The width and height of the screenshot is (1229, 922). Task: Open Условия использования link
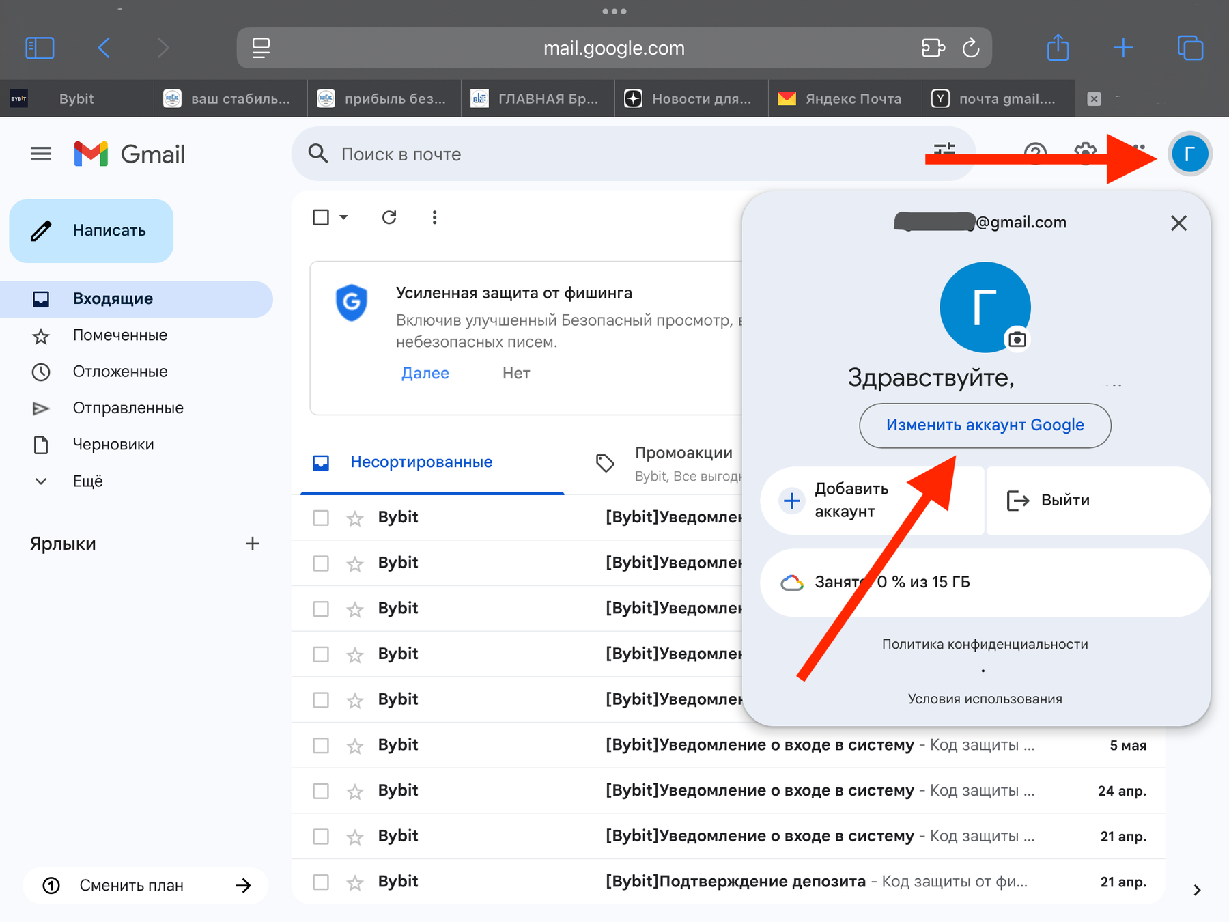click(x=985, y=699)
